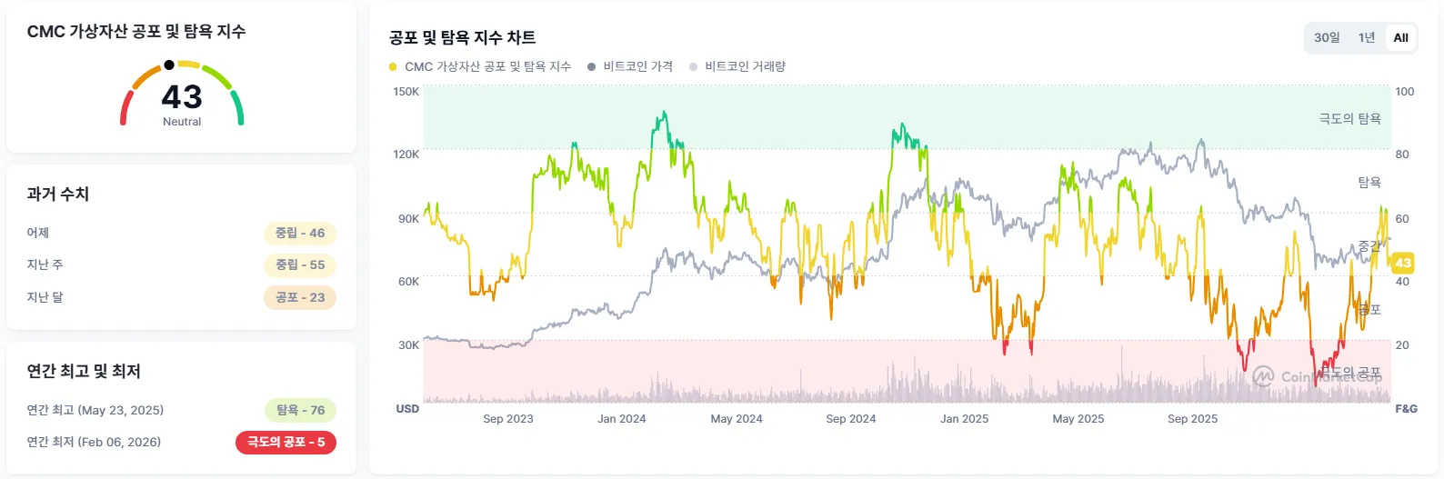The height and width of the screenshot is (479, 1444).
Task: Click the 공포 및 탐욕 지수 차트 heading
Action: click(x=462, y=37)
